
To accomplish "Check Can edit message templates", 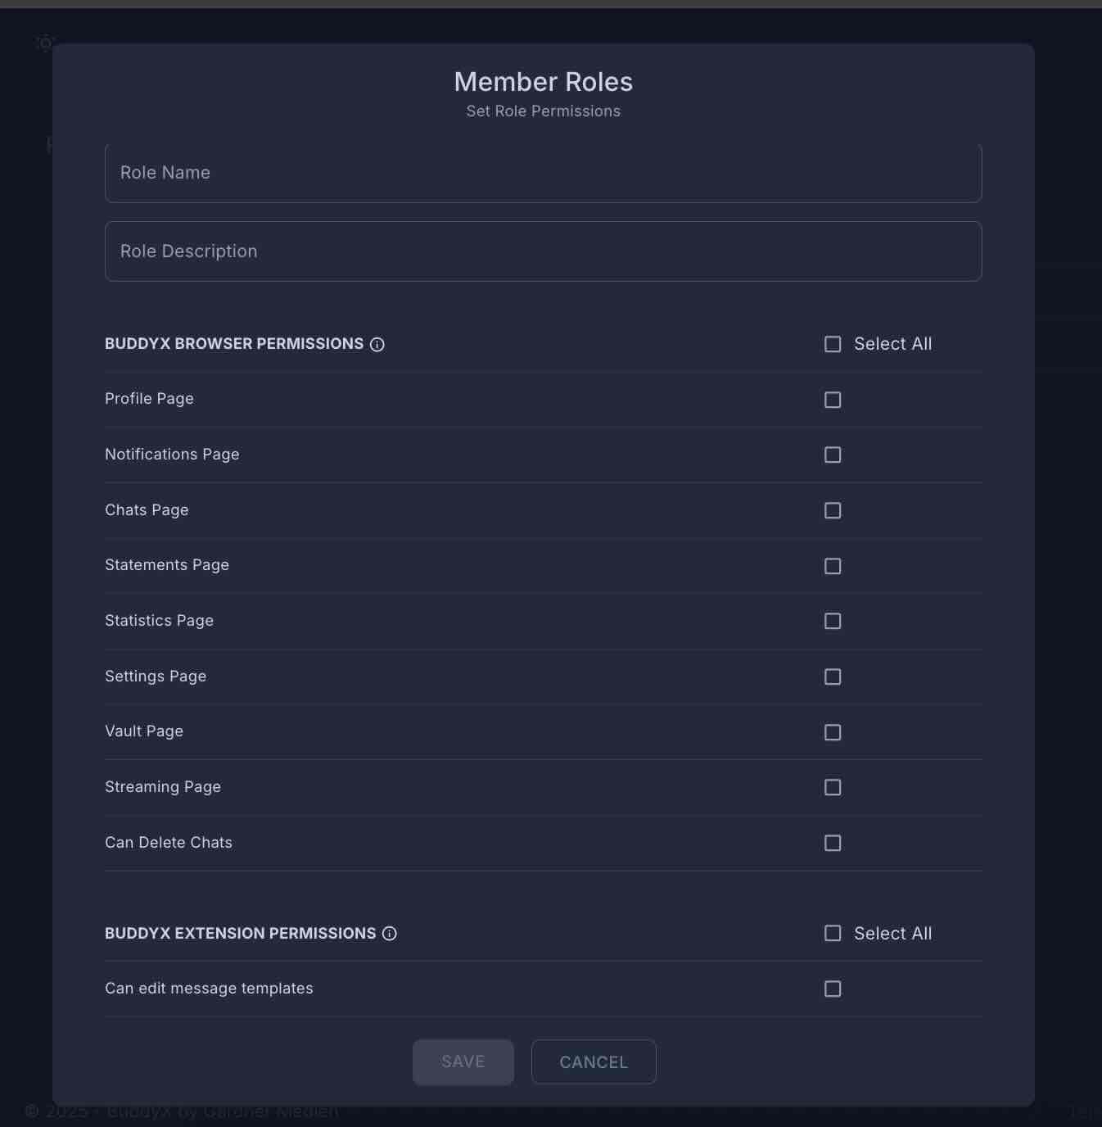I will [833, 989].
